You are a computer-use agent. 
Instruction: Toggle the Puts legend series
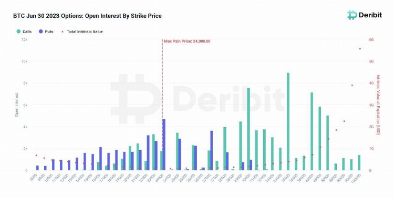pos(46,32)
